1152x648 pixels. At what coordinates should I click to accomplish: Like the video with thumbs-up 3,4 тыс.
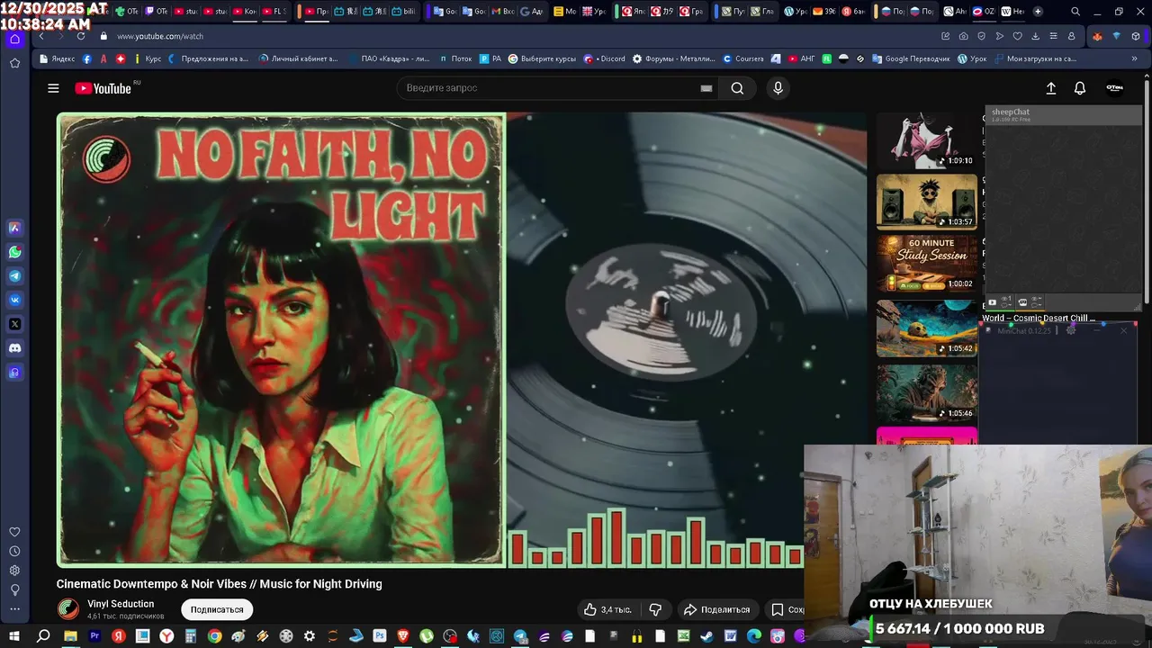pyautogui.click(x=607, y=609)
